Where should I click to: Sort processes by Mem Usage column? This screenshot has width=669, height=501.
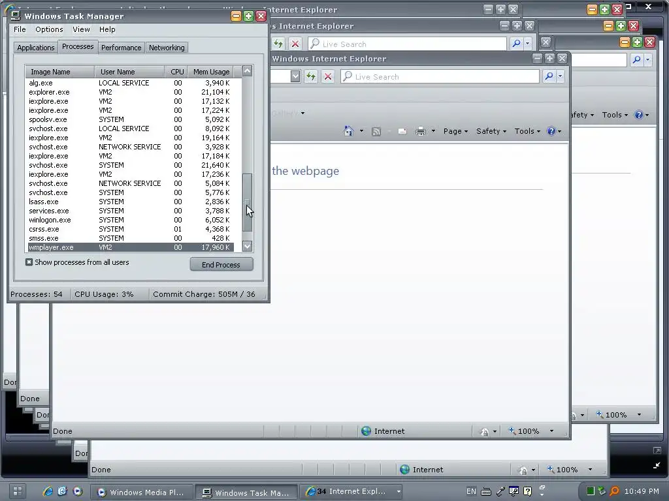(211, 72)
